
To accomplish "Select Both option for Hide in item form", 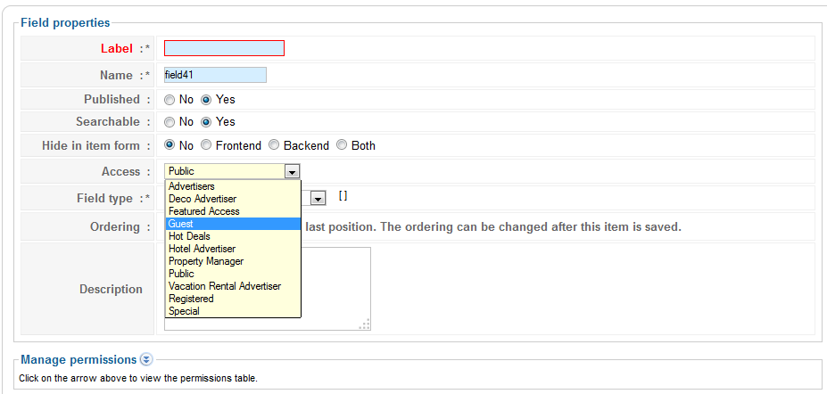I will click(x=342, y=144).
